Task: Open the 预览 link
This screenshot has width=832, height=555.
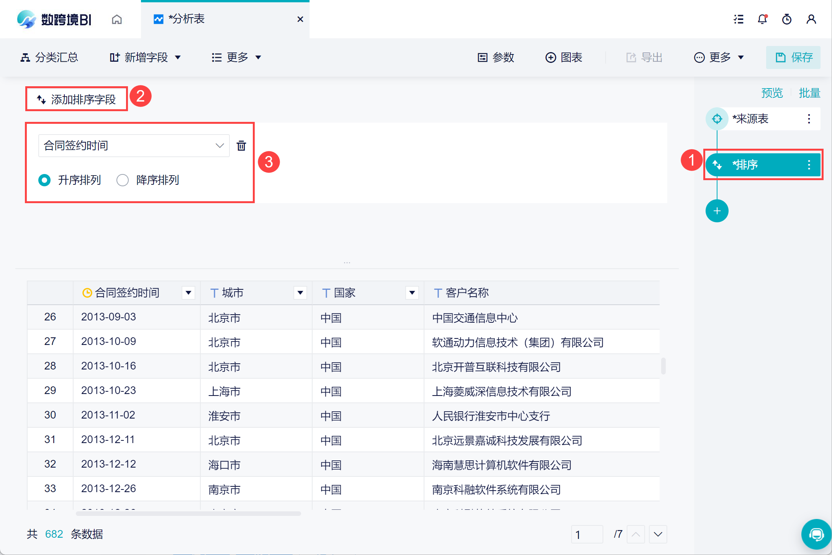Action: [x=772, y=93]
